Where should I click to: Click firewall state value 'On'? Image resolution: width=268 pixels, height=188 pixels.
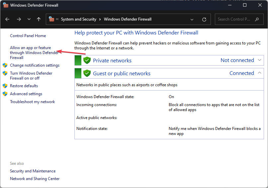coord(171,97)
